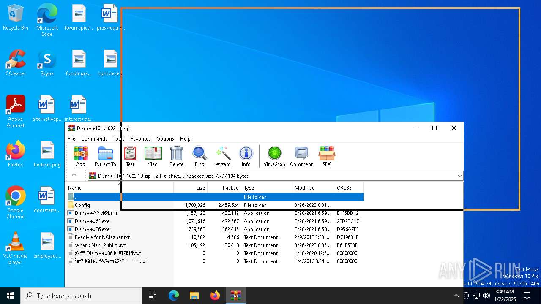Open the notification center
Screen dimensions: 541x304
(x=527, y=296)
